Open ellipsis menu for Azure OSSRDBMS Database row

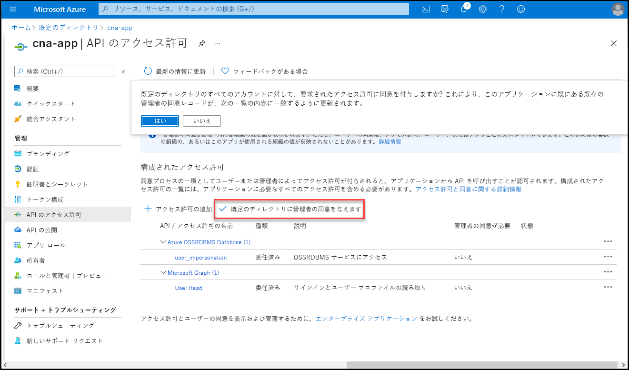(608, 241)
